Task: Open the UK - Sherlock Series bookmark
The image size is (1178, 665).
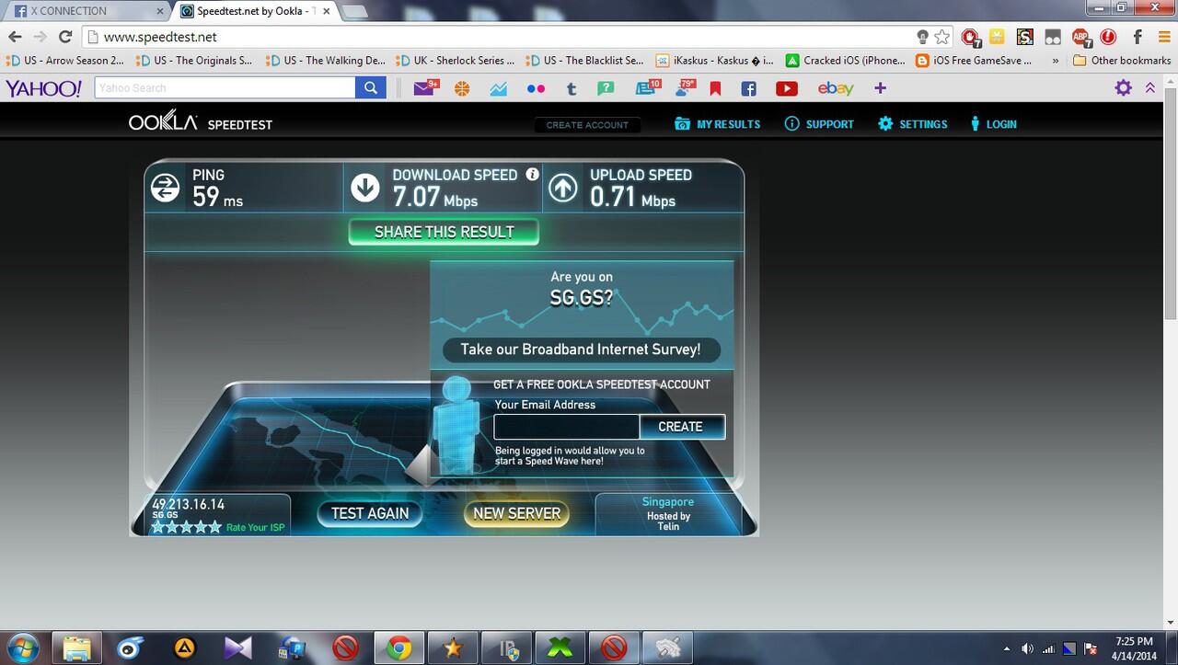Action: (x=456, y=61)
